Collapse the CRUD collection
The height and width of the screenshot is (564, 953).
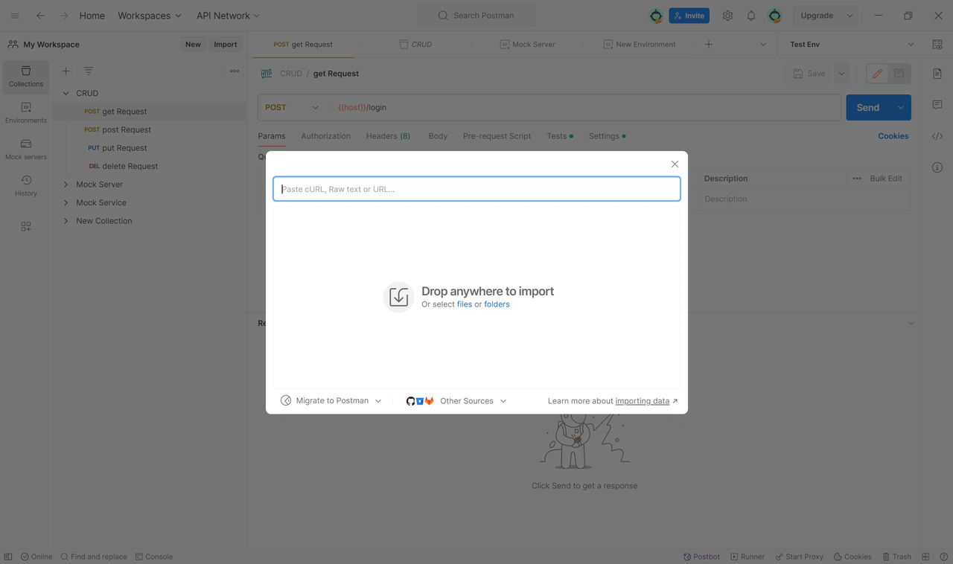coord(66,93)
